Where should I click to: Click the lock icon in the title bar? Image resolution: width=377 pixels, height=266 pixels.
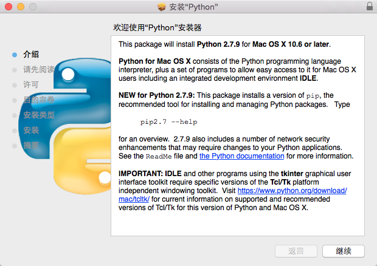coord(369,7)
